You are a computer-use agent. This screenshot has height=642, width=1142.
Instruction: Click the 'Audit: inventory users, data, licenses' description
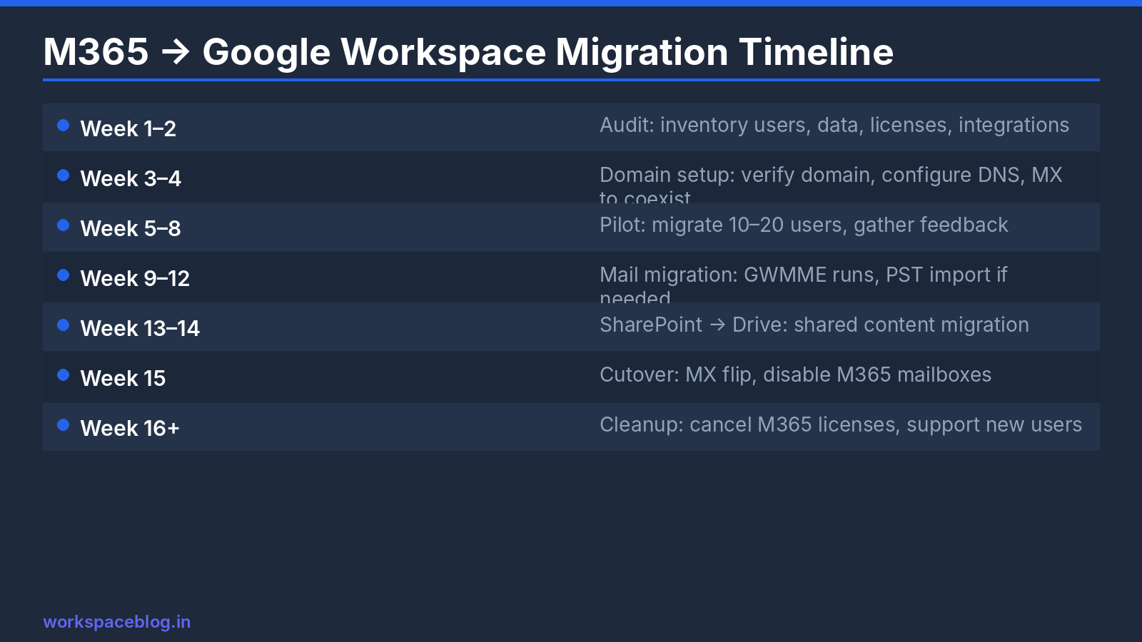point(834,125)
